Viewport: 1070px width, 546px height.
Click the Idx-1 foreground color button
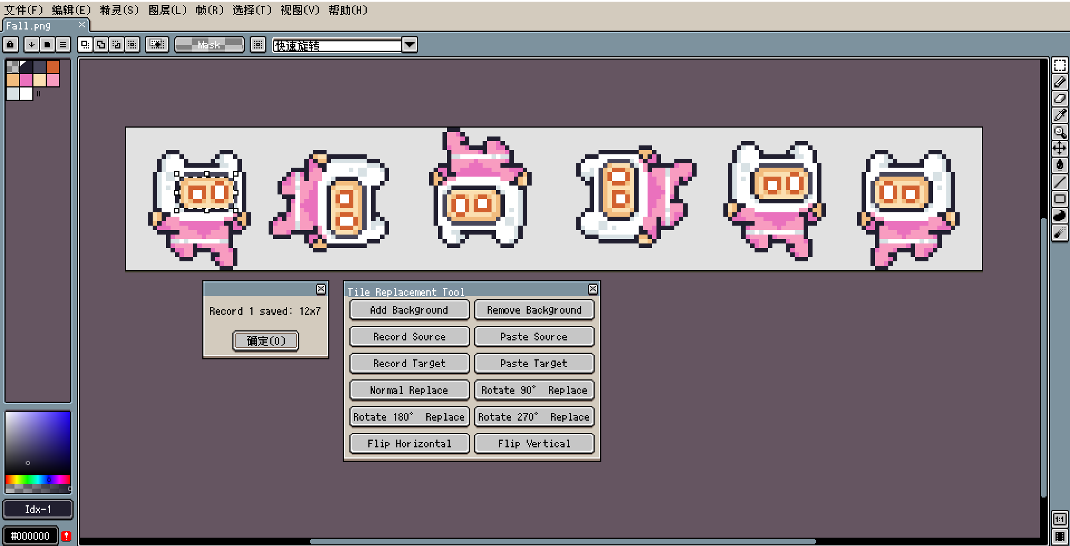click(x=38, y=509)
